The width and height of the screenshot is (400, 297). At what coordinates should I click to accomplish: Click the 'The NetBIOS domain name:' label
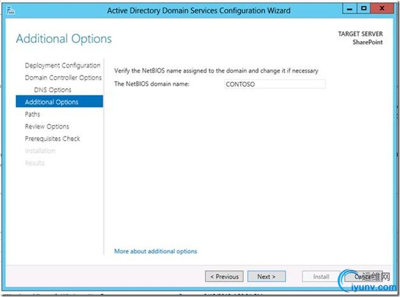[152, 84]
